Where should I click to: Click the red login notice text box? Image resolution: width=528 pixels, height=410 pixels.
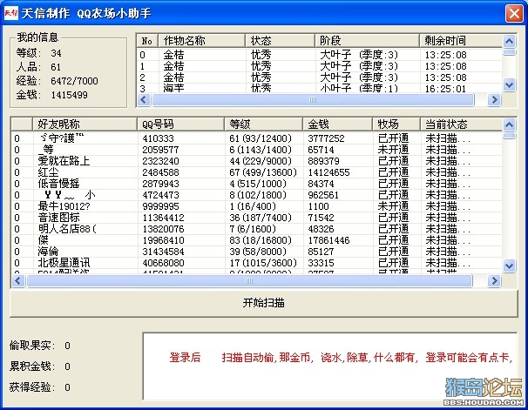(x=330, y=366)
